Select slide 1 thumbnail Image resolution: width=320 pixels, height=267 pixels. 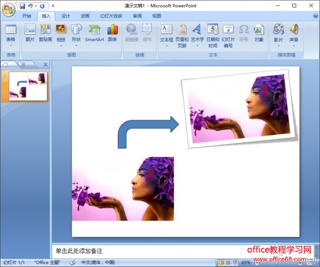tap(28, 86)
